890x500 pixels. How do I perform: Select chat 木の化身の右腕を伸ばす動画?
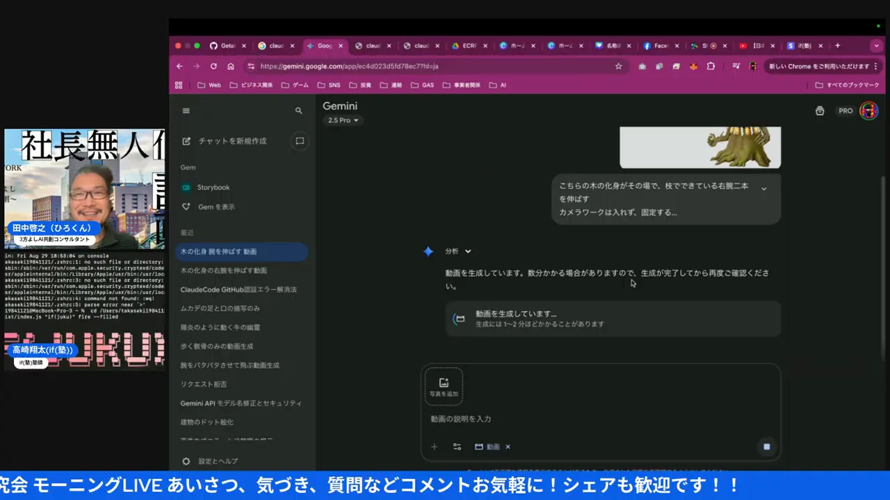(223, 270)
